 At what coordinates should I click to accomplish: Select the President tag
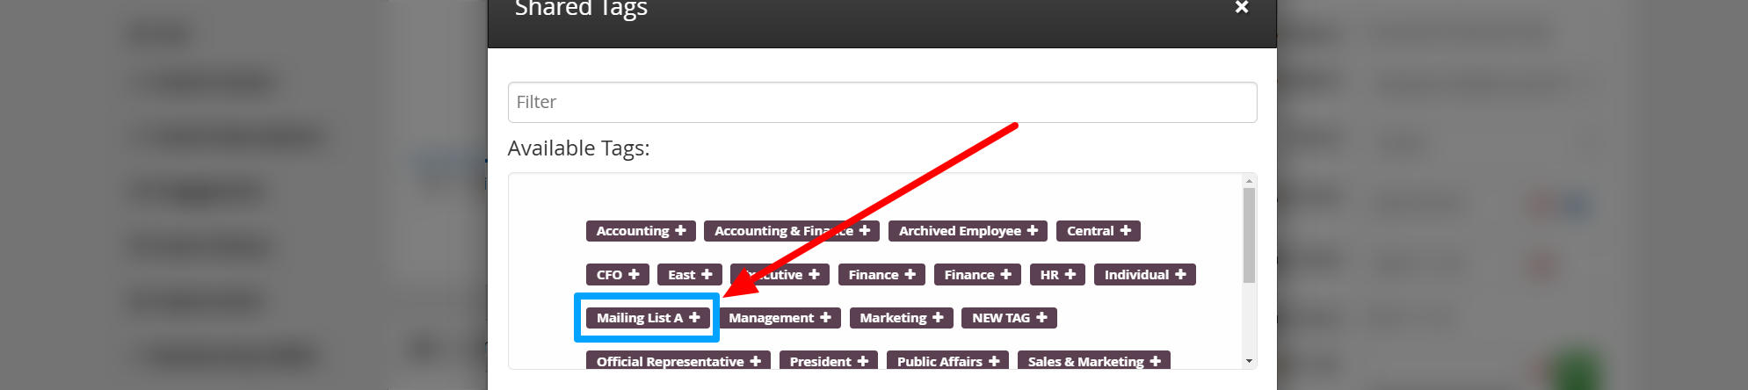(828, 361)
